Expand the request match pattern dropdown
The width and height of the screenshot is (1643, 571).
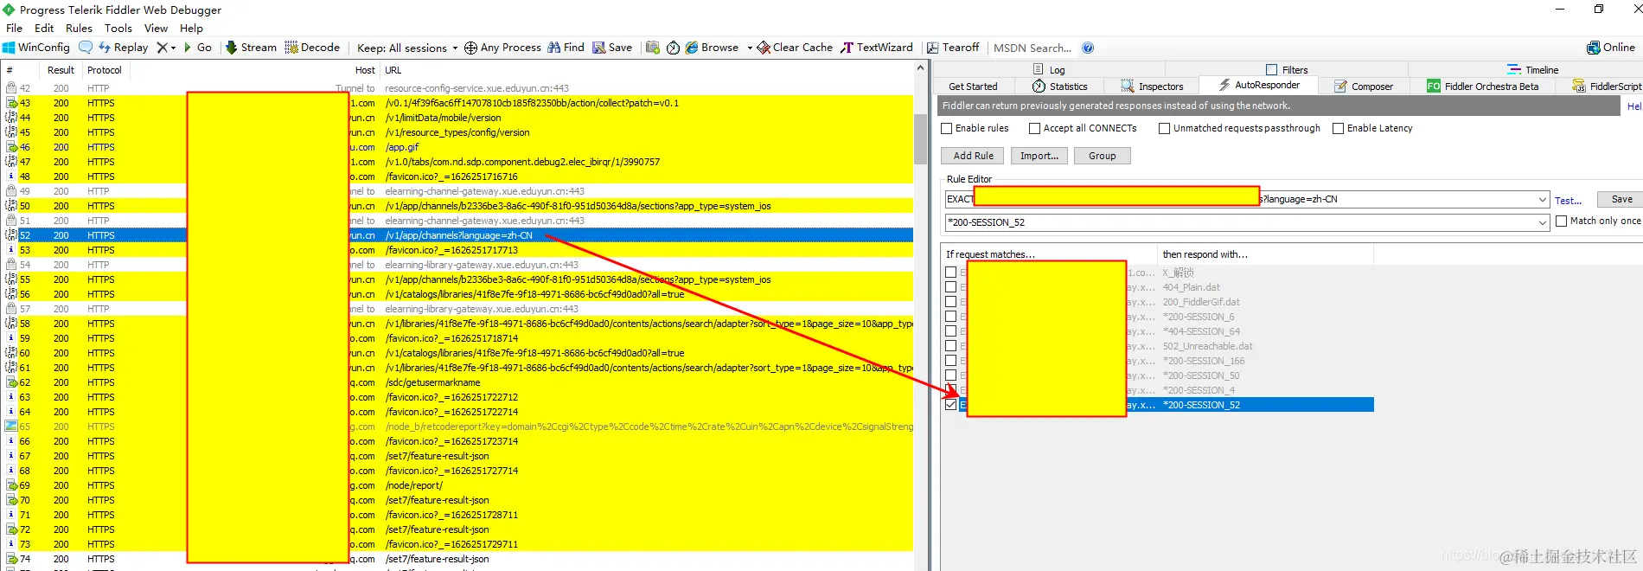point(1543,199)
